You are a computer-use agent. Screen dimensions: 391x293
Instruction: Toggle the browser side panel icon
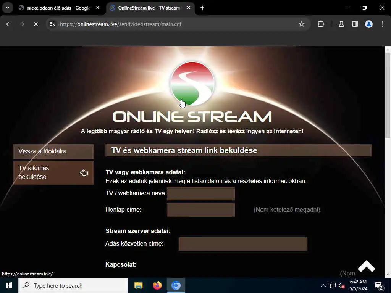coord(355,24)
